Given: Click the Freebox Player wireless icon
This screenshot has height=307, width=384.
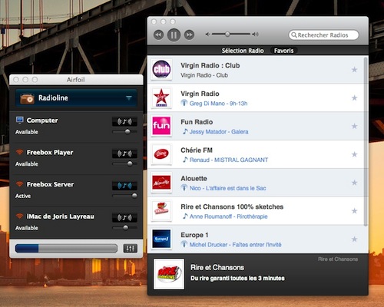Looking at the screenshot, I should (19, 152).
